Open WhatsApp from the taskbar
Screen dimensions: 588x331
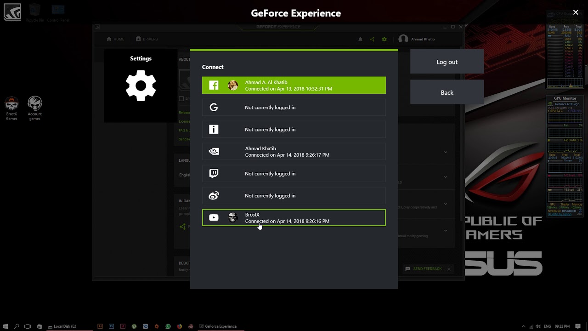pos(168,326)
